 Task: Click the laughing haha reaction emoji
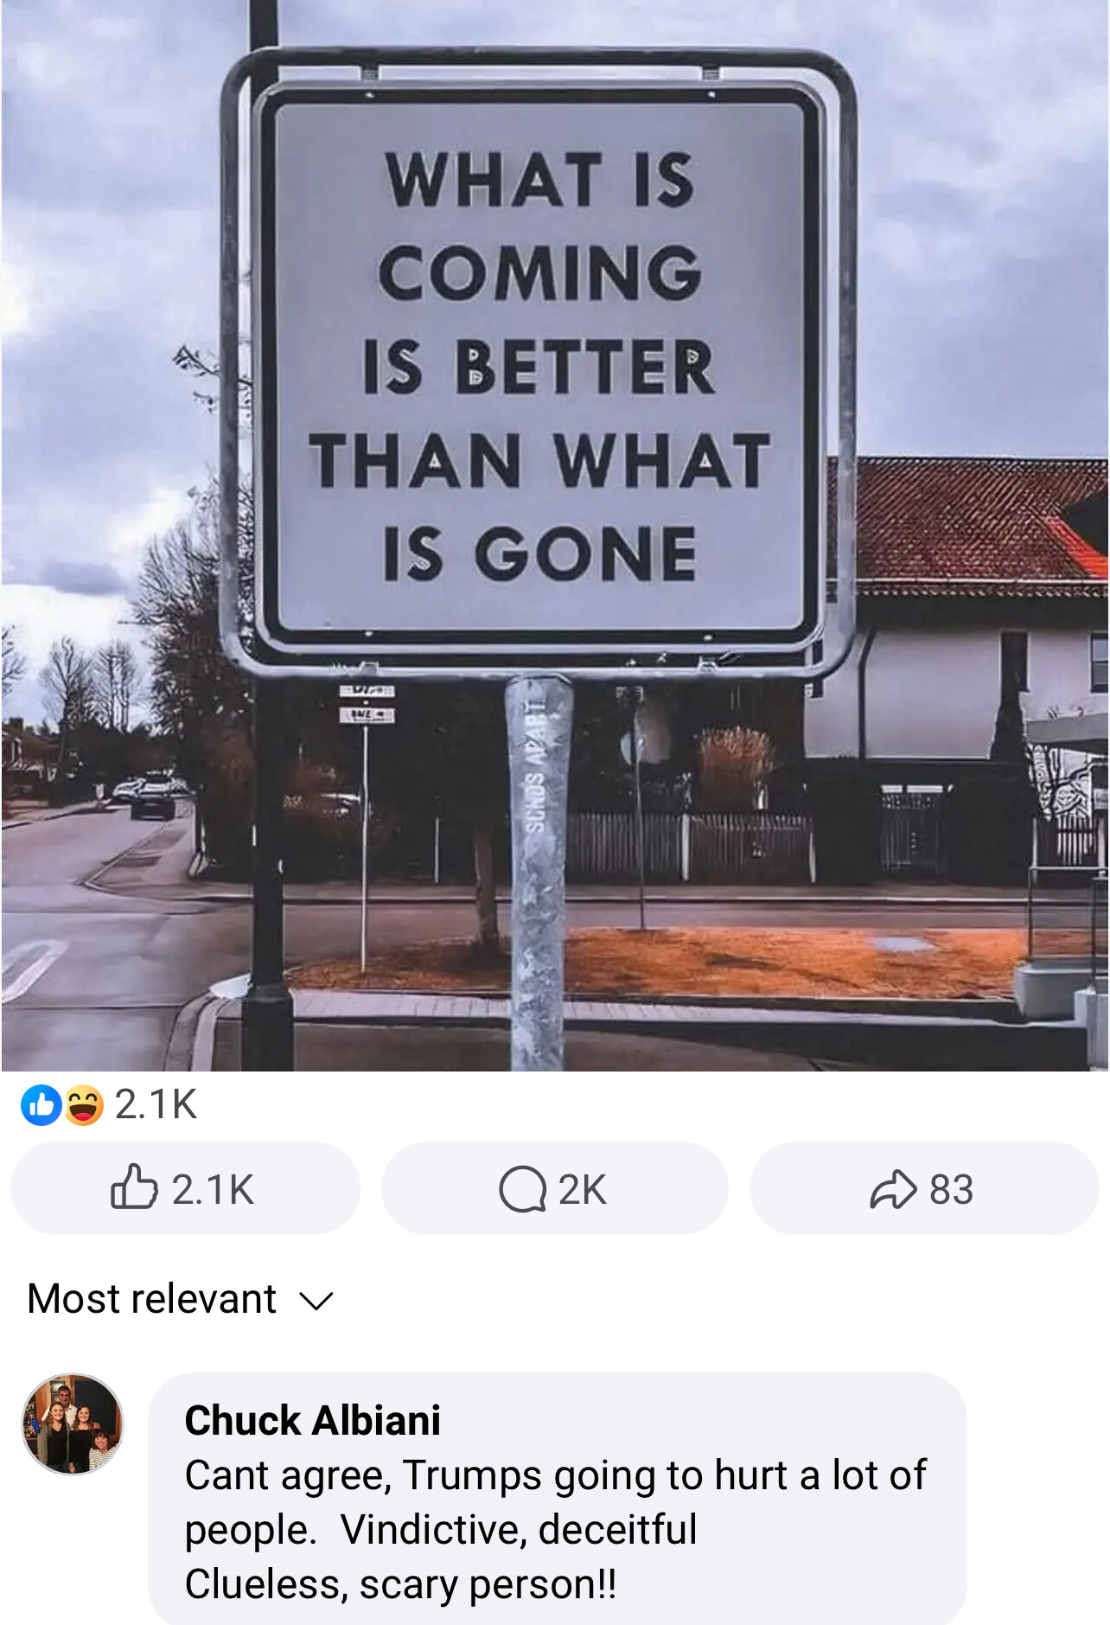click(84, 1104)
